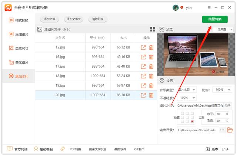This screenshot has height=156, width=237.
Task: Open the hamburger menu icon
Action: [x=209, y=7]
